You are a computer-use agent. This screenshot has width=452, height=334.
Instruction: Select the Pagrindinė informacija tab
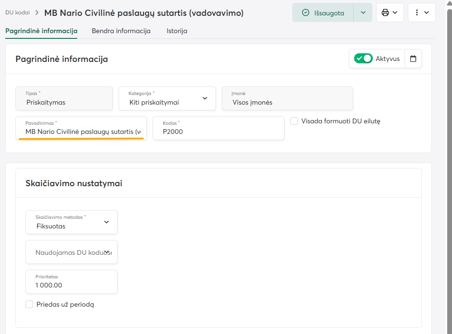(41, 31)
